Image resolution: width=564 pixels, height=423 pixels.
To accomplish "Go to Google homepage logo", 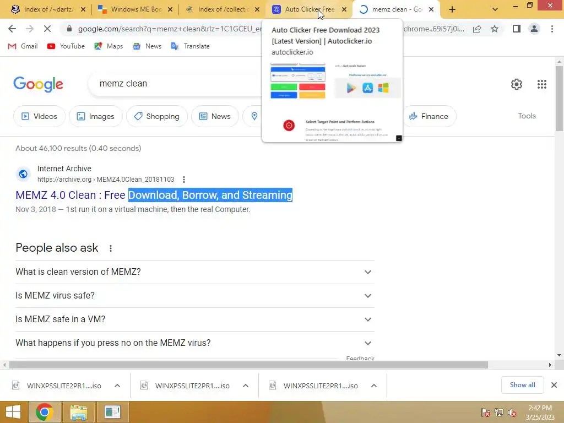I will [x=38, y=84].
